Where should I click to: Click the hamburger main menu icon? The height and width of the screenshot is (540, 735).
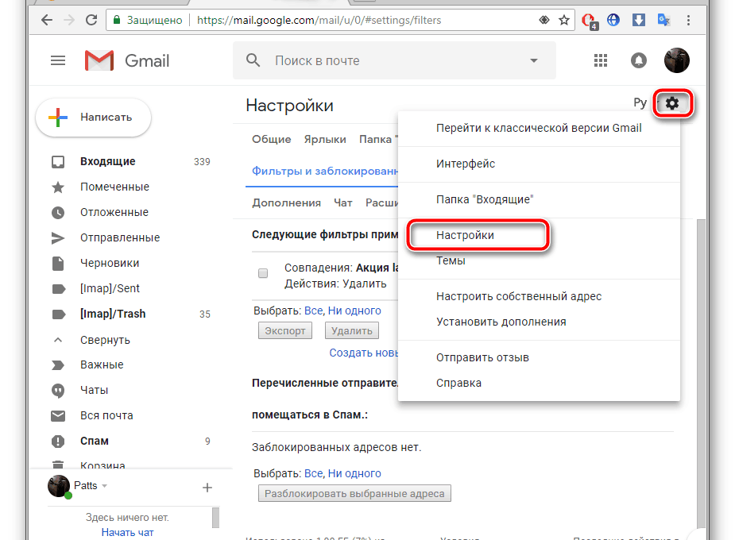pos(58,60)
